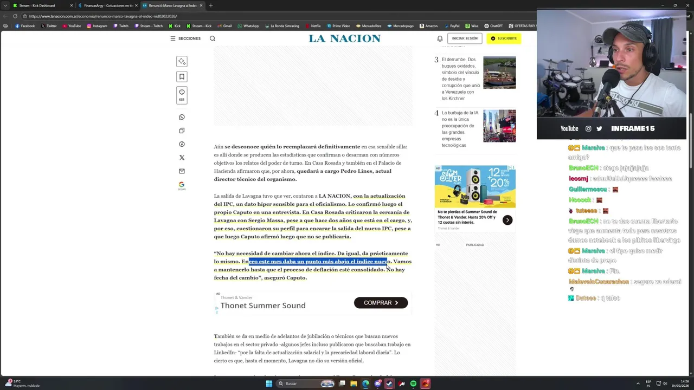This screenshot has height=390, width=694.
Task: Click the COMPRAR button on Thonet ad
Action: pos(381,303)
